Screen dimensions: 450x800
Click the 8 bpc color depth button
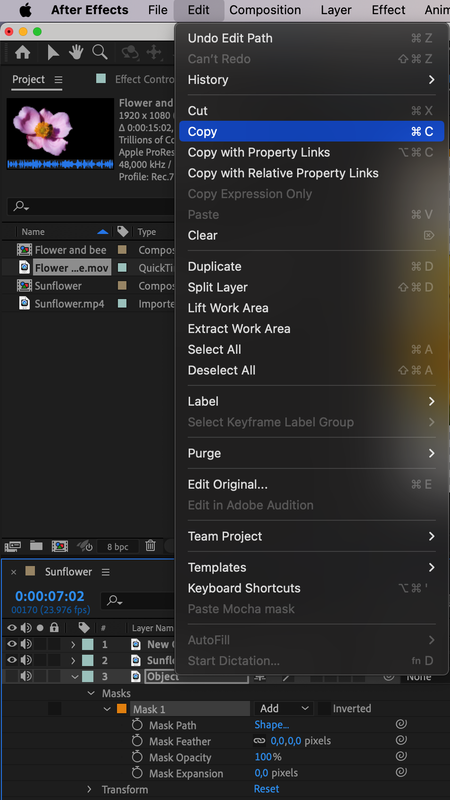tap(118, 547)
